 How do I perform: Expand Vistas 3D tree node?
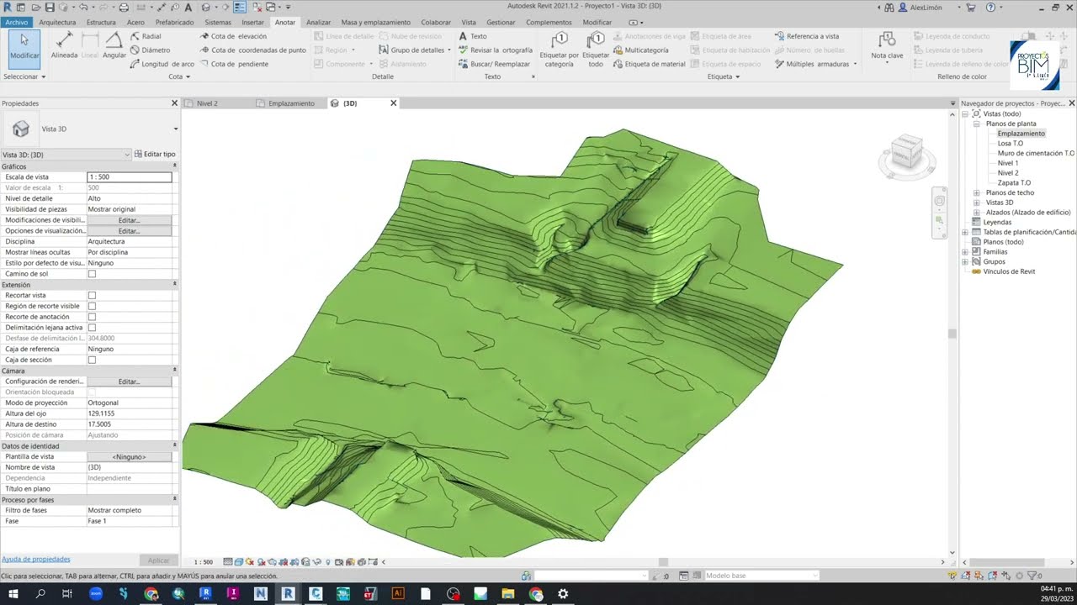tap(977, 203)
